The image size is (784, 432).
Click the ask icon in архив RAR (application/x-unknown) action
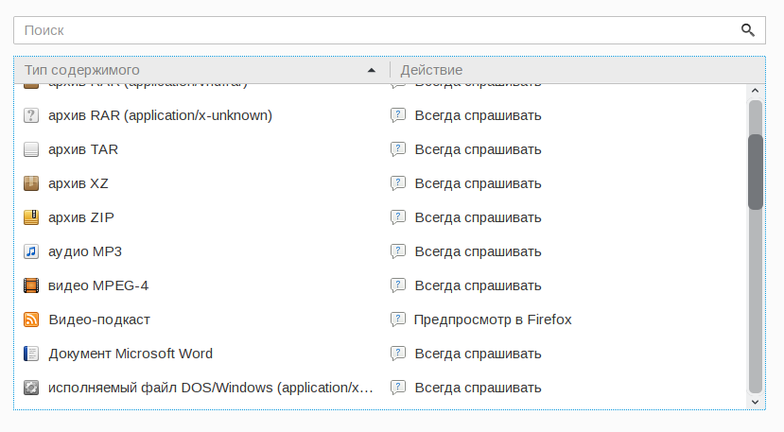click(398, 115)
